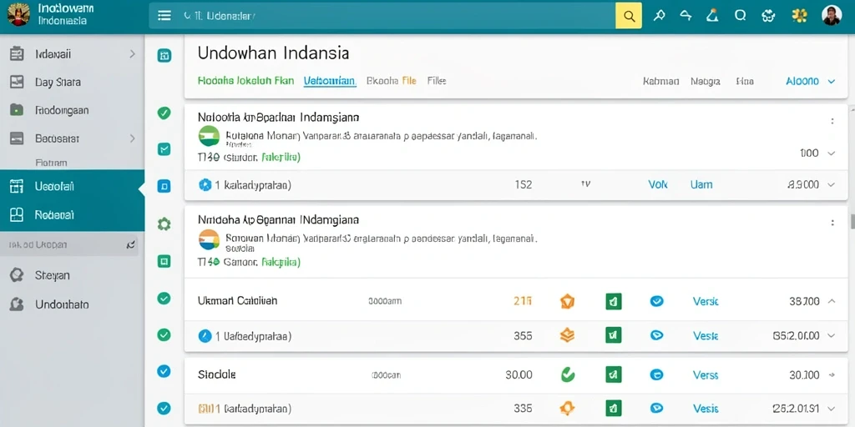Click the green gear icon in left strip
The width and height of the screenshot is (855, 427).
164,224
